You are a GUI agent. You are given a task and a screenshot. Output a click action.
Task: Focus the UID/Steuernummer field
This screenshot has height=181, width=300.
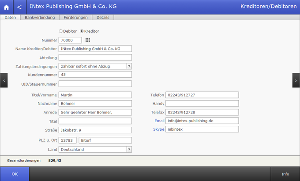click(95, 84)
